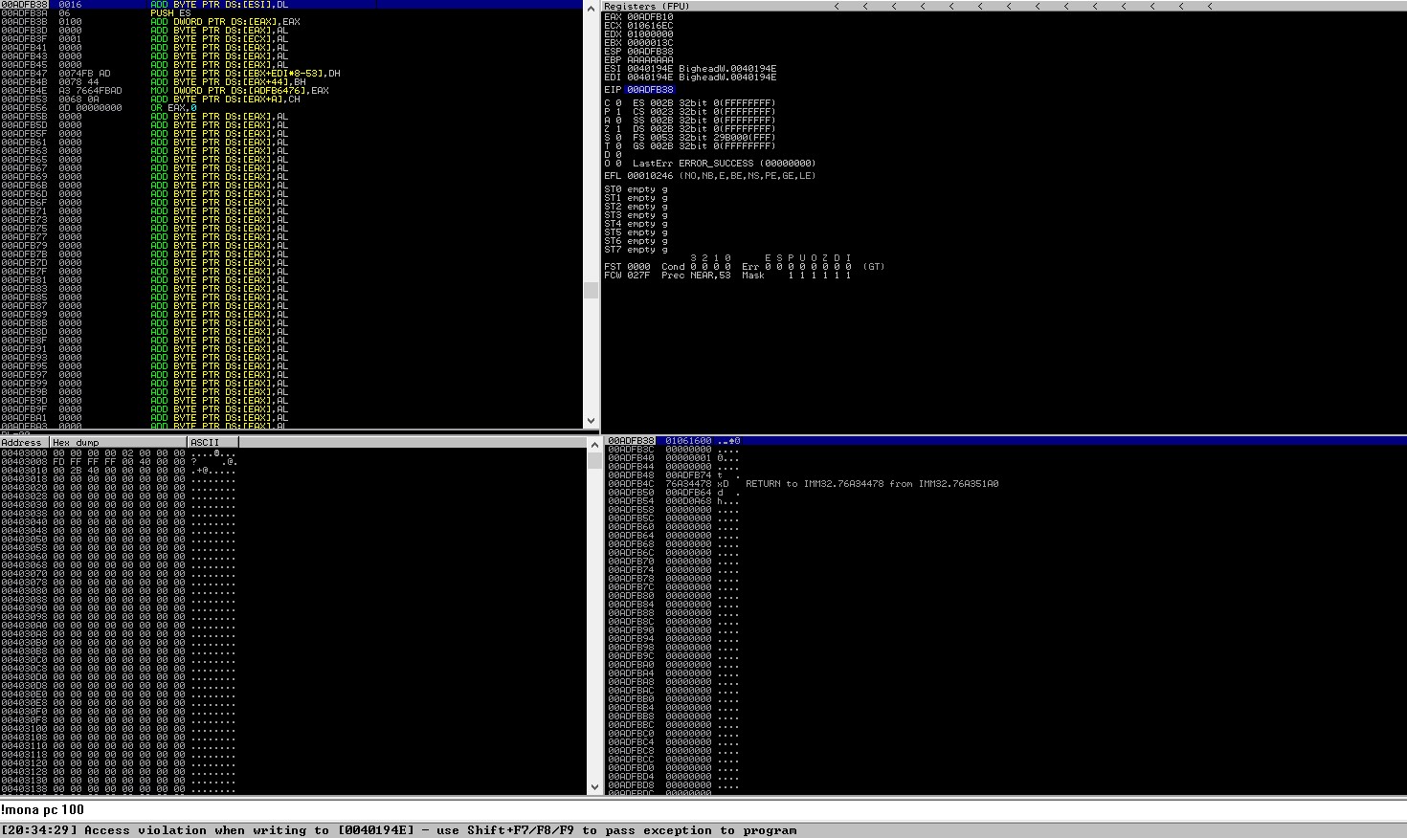Select the ESP register value 00ADFB38

650,52
